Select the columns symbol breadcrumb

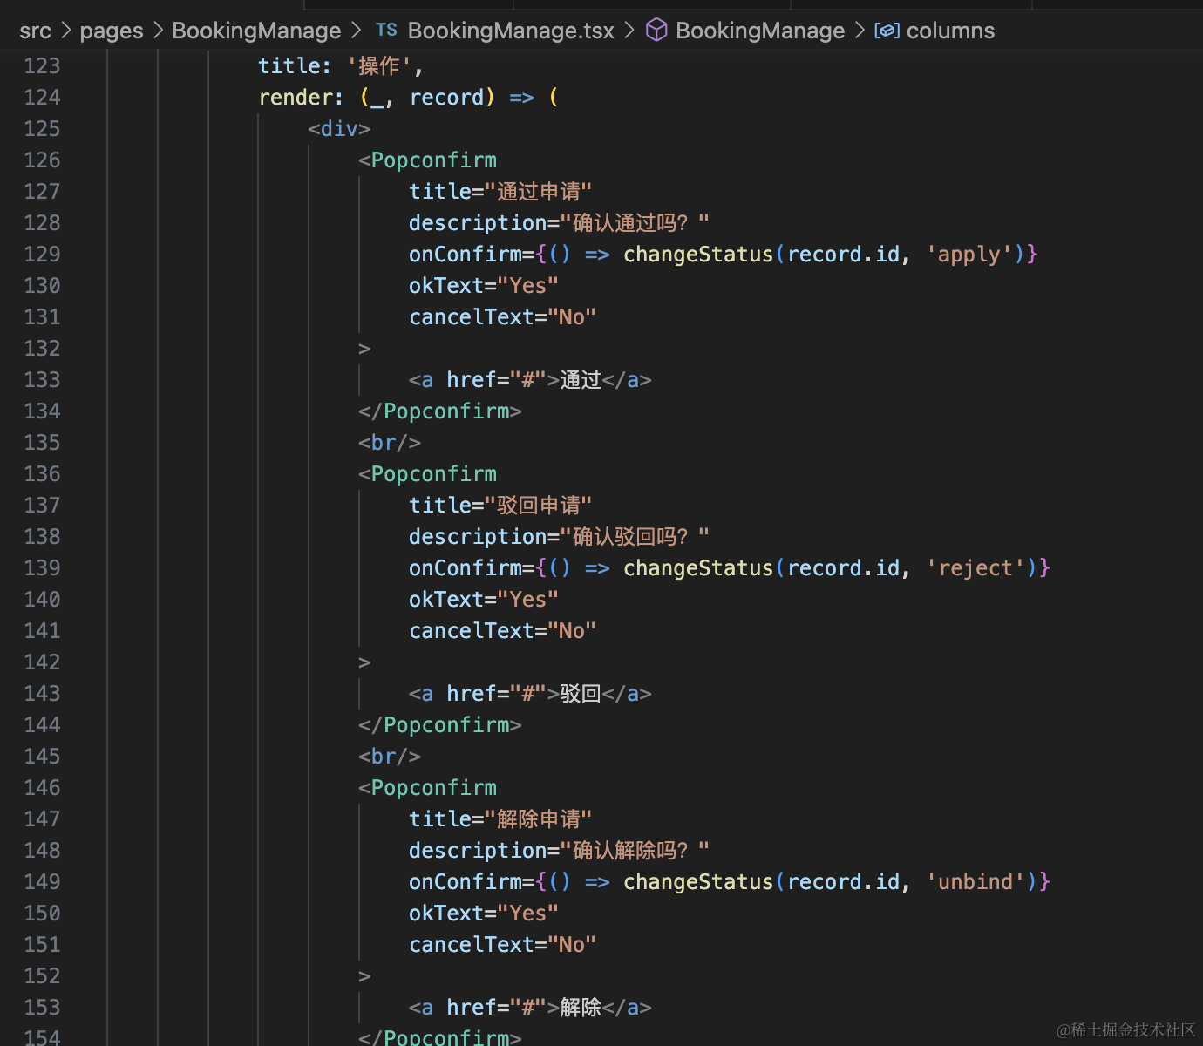coord(950,31)
